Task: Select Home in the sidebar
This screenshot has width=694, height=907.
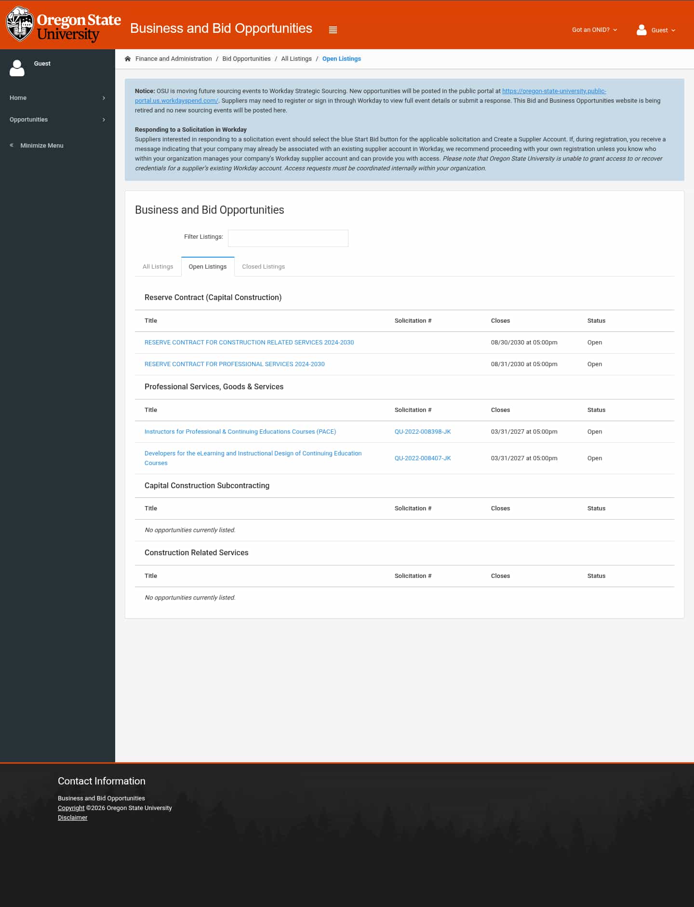Action: coord(18,98)
